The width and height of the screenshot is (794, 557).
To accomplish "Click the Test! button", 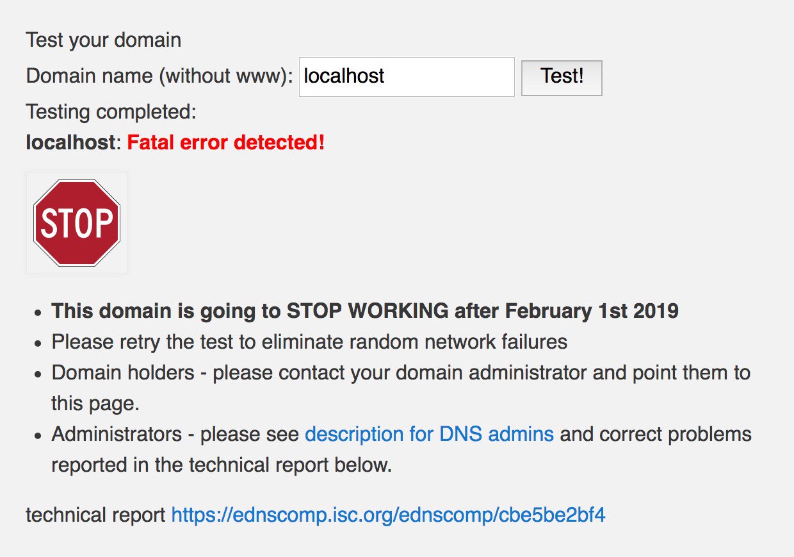I will point(562,78).
